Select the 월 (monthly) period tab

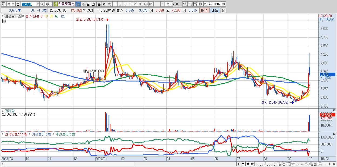[88, 4]
